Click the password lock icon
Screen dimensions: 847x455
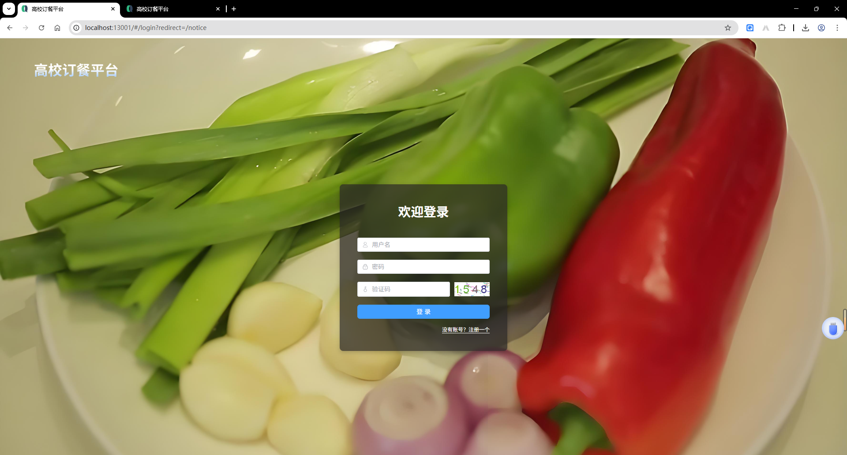click(365, 266)
